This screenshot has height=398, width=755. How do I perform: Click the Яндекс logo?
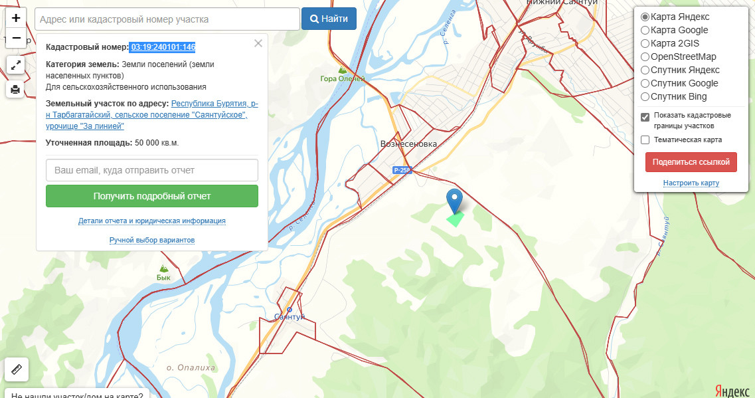pos(732,390)
